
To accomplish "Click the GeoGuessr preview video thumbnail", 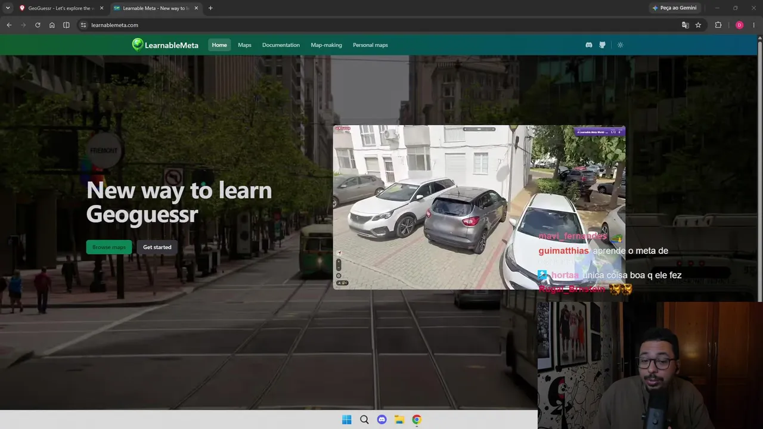I will [x=479, y=207].
